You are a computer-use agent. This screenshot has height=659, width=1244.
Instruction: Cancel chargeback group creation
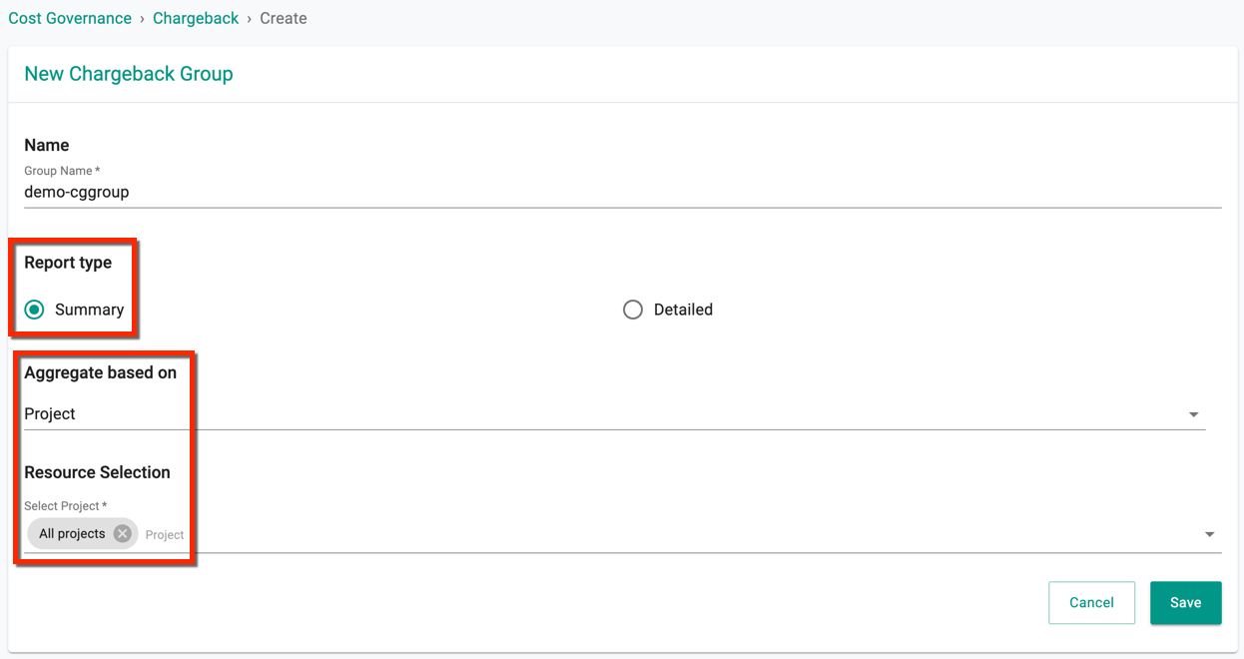[1091, 603]
